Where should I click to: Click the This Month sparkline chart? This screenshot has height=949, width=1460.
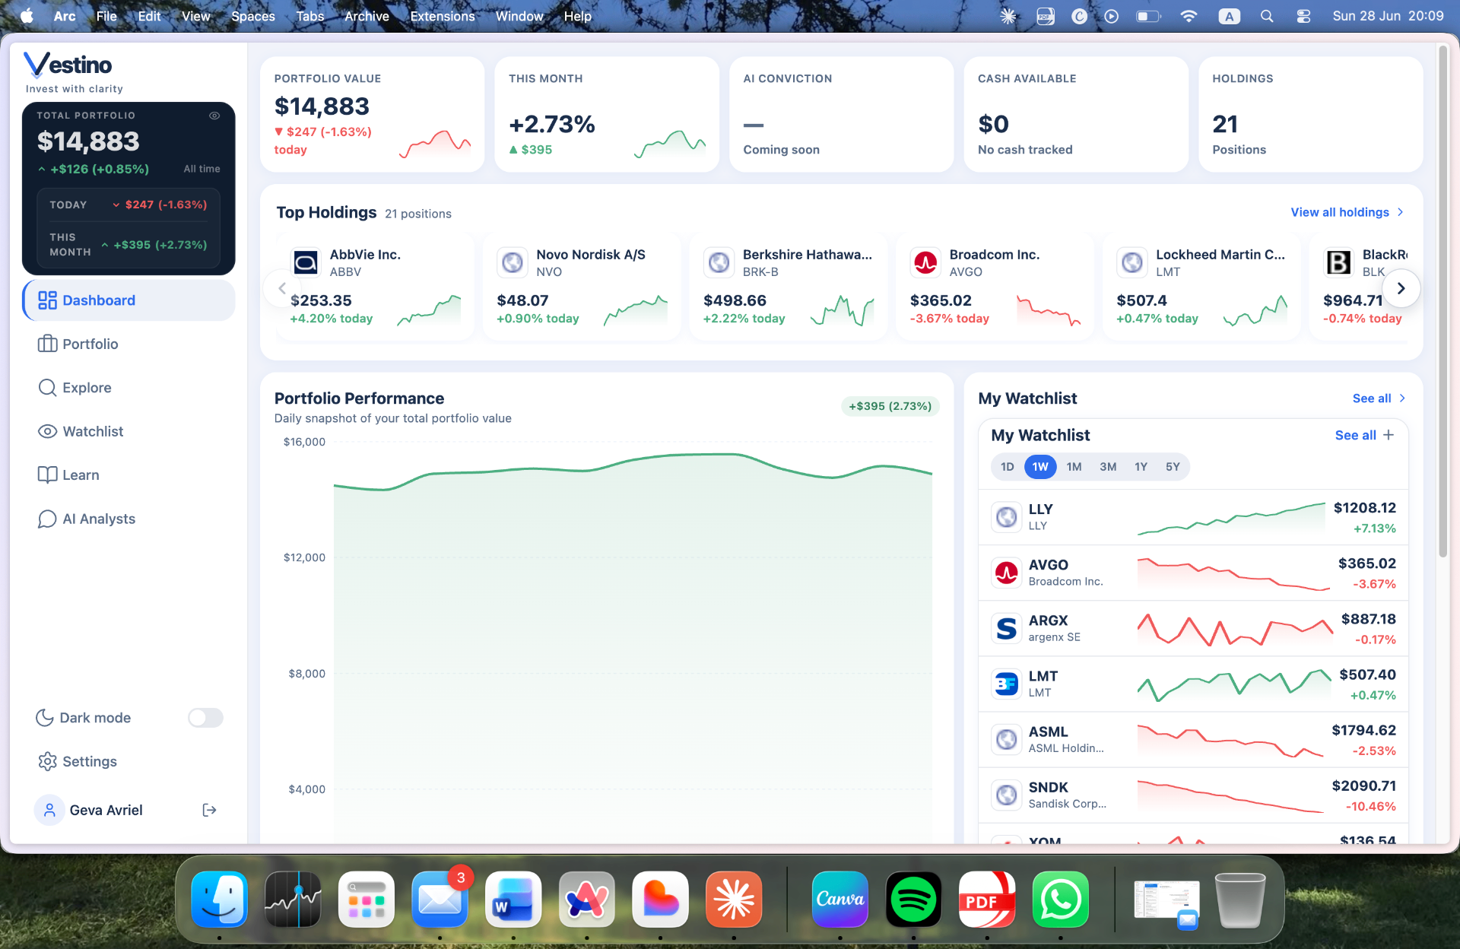(x=669, y=143)
